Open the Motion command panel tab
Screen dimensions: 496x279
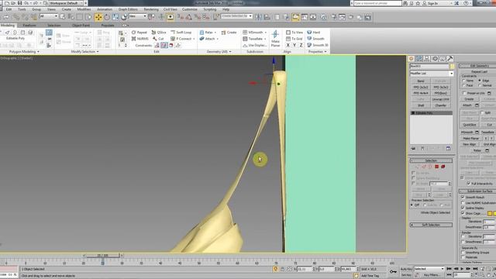point(435,59)
